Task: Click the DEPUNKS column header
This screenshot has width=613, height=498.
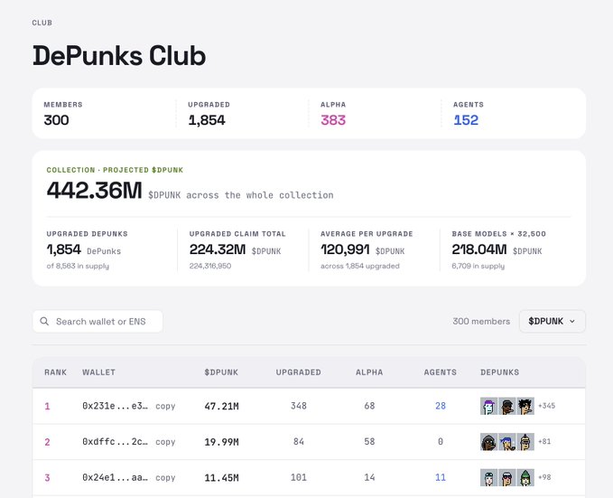Action: coord(499,372)
